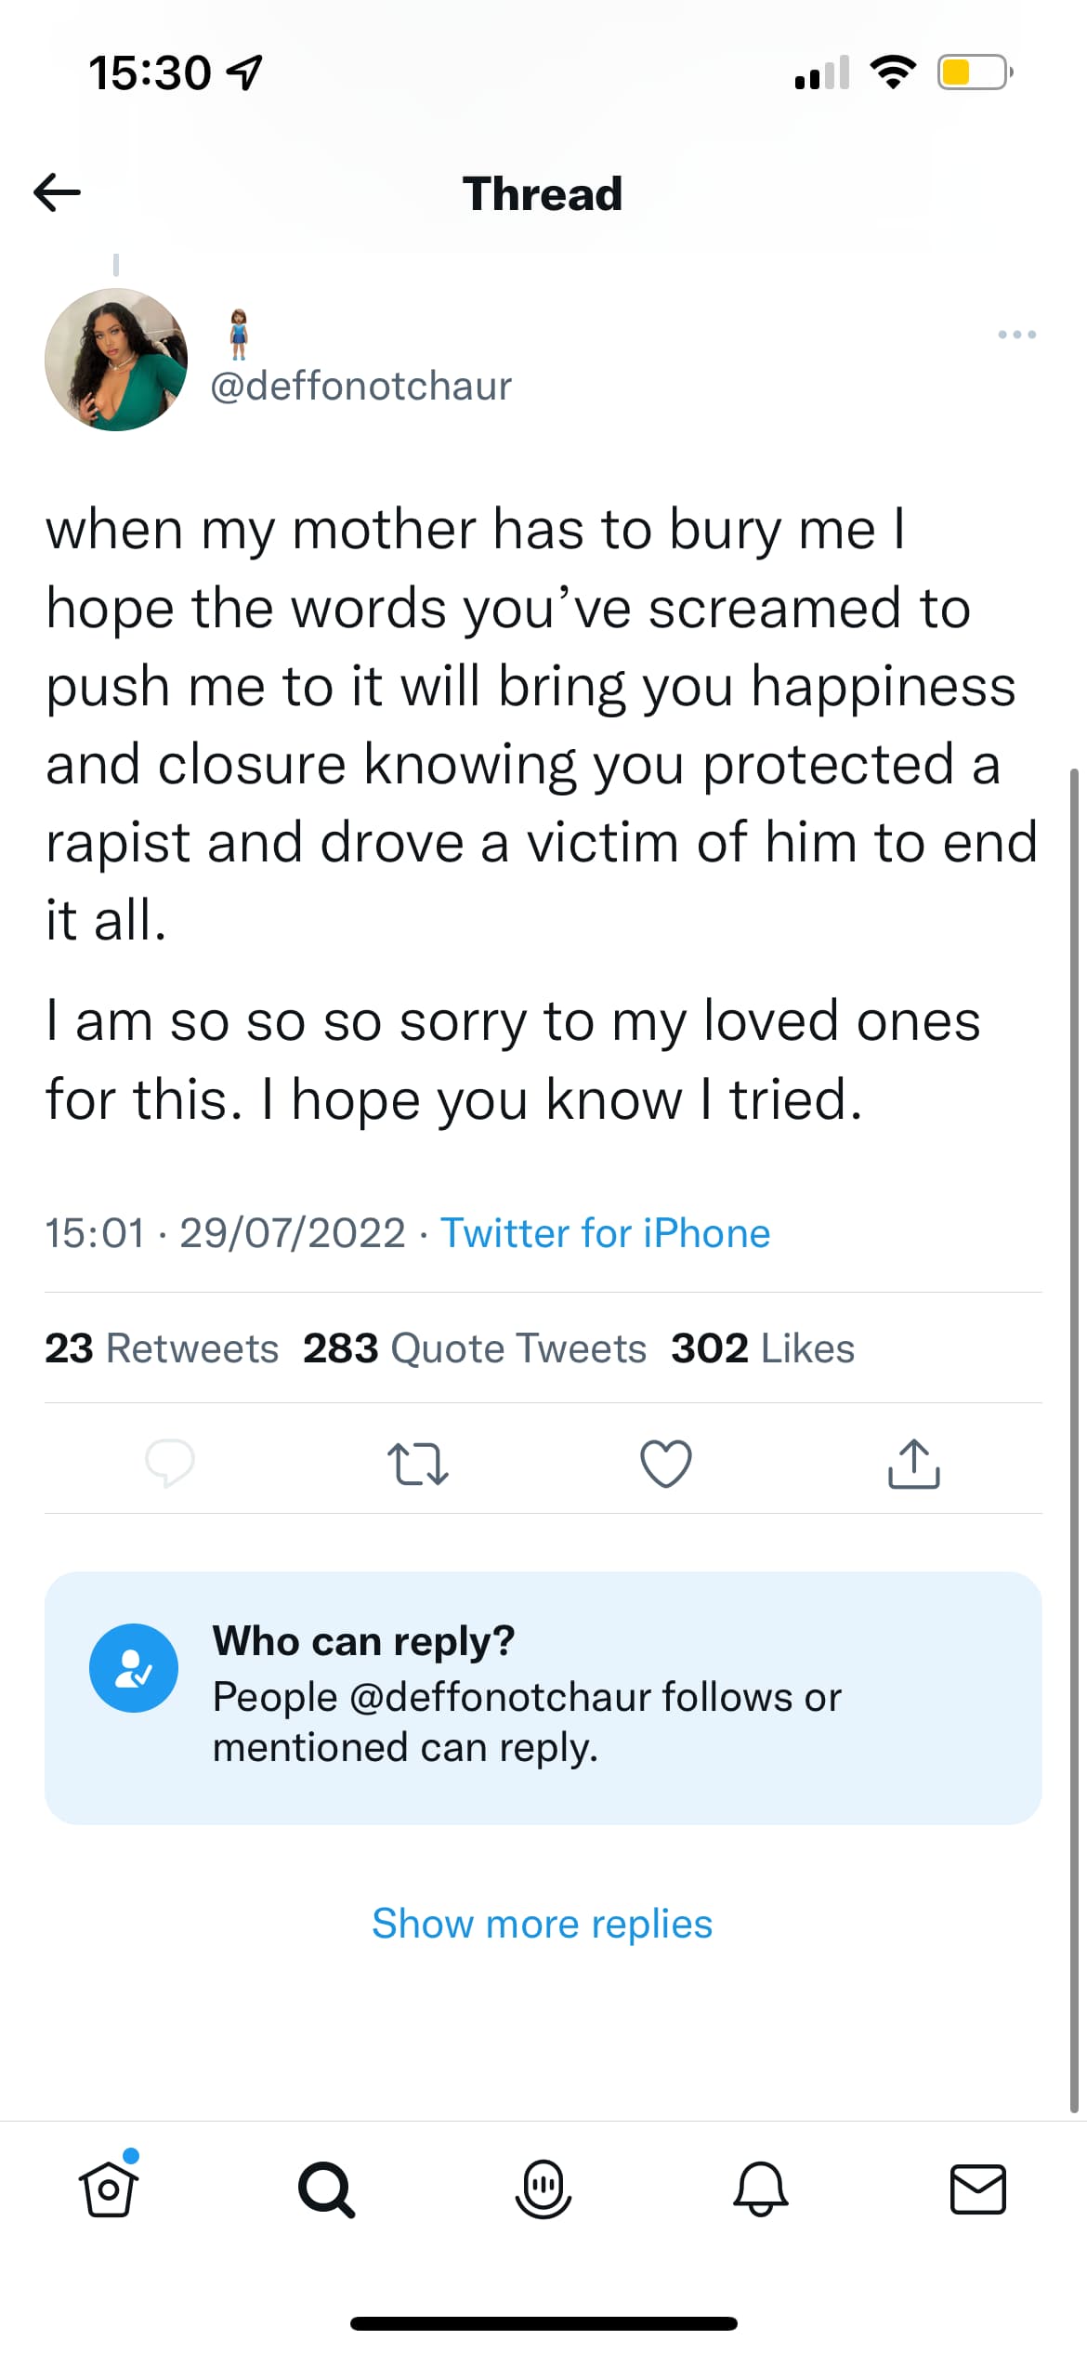Image resolution: width=1087 pixels, height=2353 pixels.
Task: Open Messages envelope icon
Action: click(x=978, y=2189)
